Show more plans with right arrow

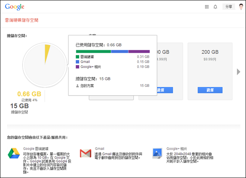click(238, 72)
